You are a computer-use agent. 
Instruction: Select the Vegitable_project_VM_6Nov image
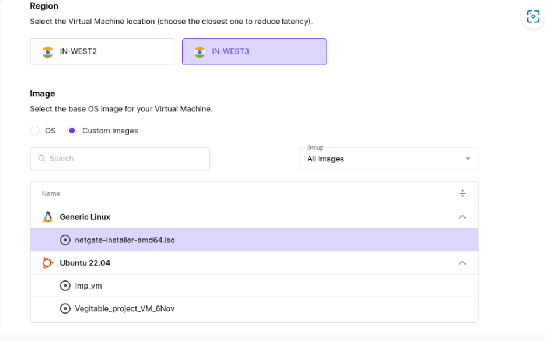pos(254,308)
